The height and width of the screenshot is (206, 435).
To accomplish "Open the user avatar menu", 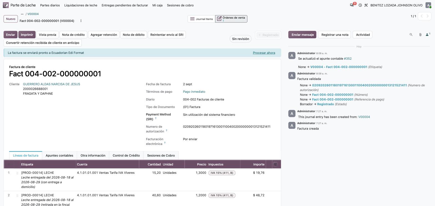I will (x=428, y=5).
